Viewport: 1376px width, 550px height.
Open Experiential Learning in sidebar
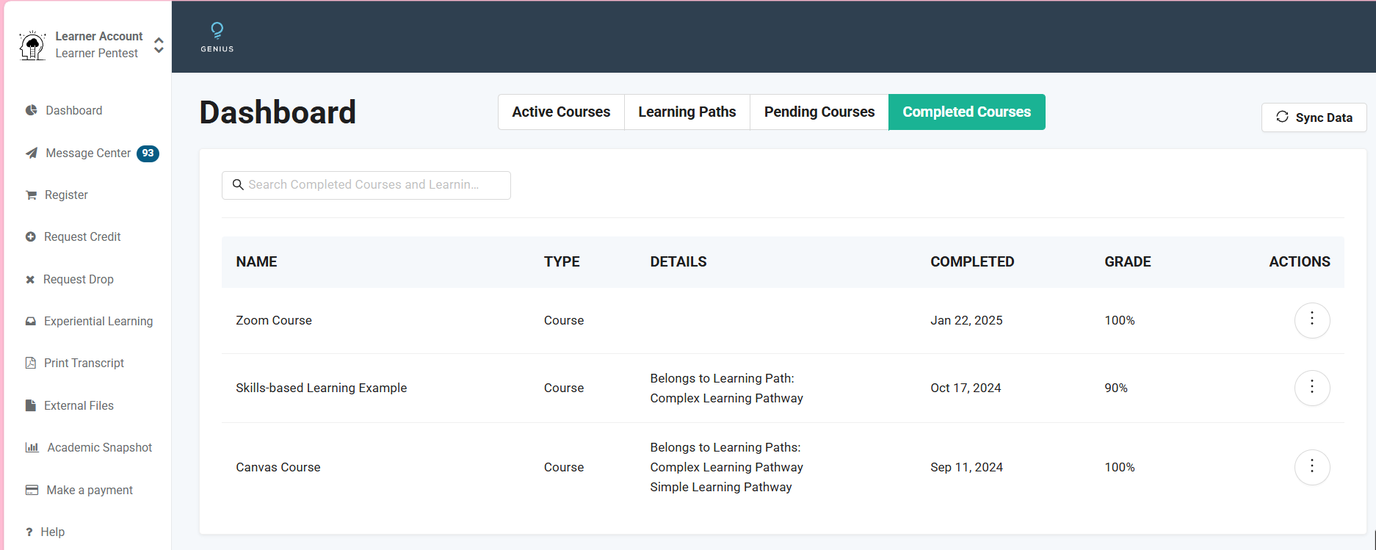[x=98, y=321]
